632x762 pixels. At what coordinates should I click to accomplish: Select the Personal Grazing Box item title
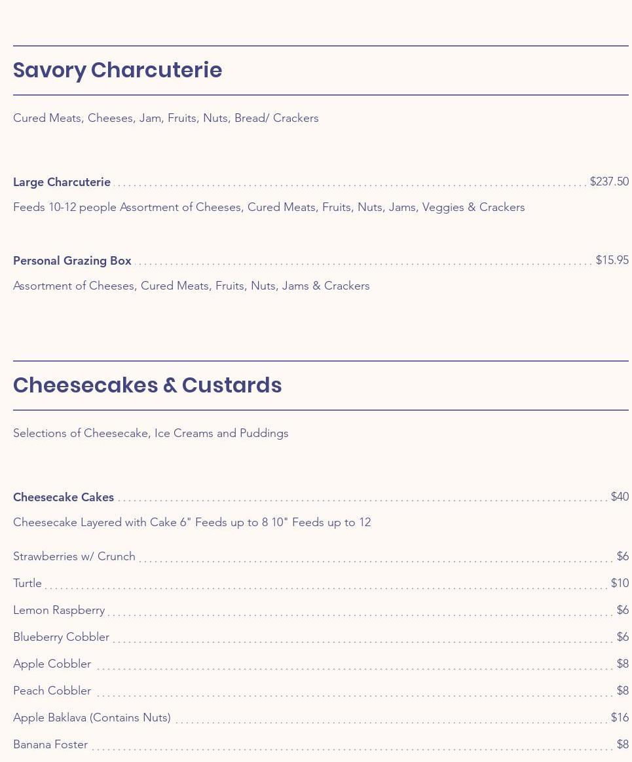coord(72,261)
